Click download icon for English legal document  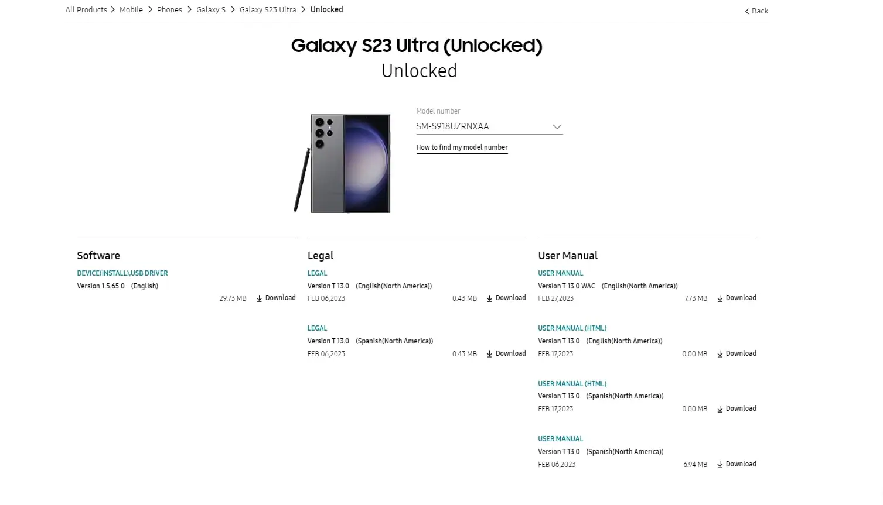[489, 298]
